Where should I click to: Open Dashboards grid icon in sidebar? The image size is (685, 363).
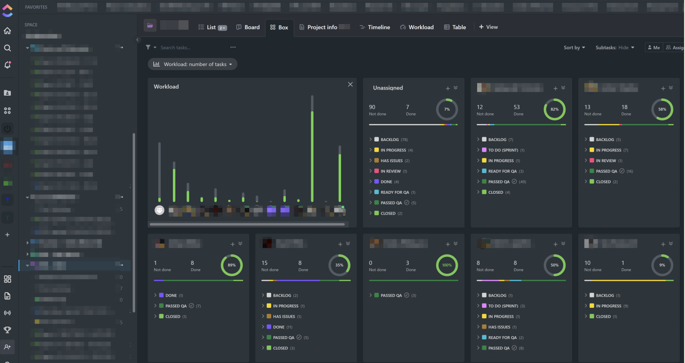7,279
